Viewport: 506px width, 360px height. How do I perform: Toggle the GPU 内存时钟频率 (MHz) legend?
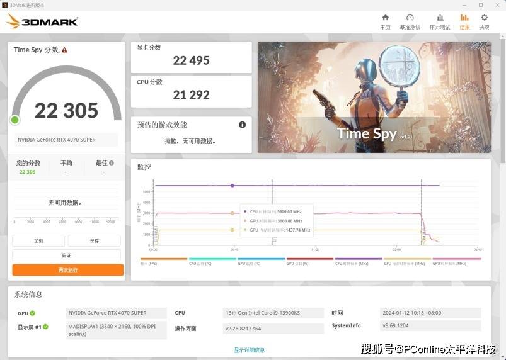(407, 261)
